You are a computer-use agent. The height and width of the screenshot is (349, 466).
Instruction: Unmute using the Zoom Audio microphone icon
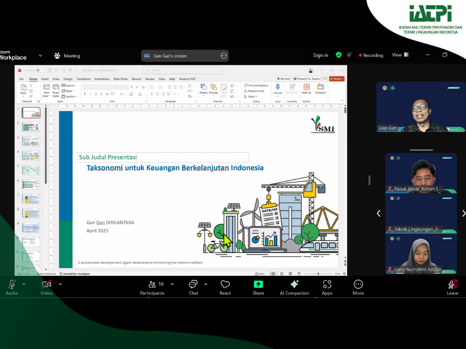tap(11, 284)
